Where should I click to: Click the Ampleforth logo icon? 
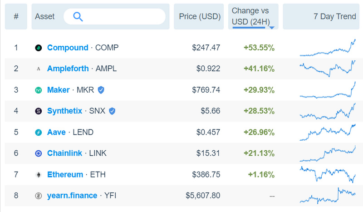point(39,69)
